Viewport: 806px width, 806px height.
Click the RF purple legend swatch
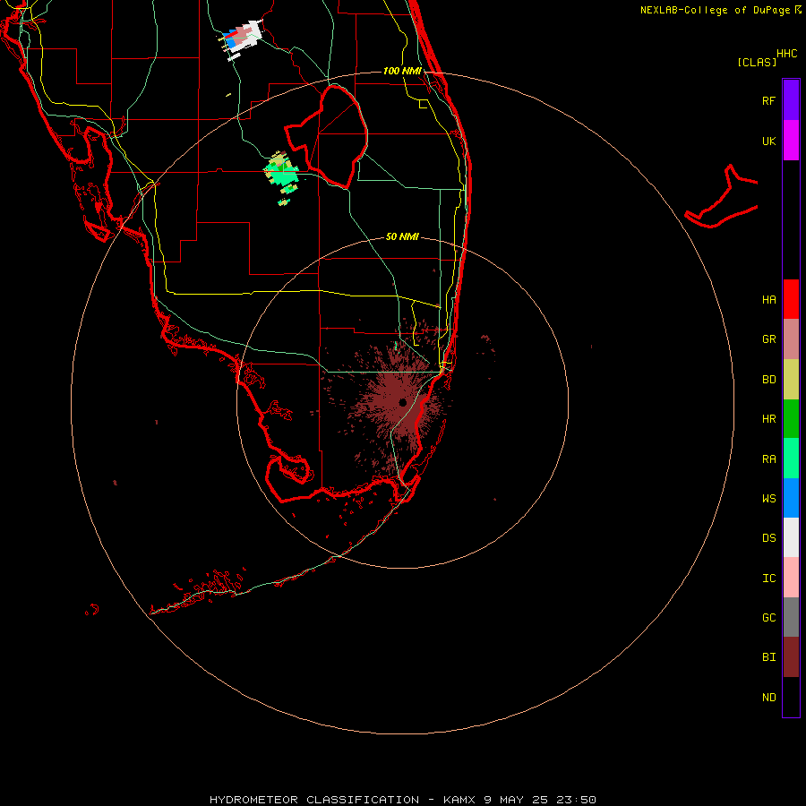(791, 100)
